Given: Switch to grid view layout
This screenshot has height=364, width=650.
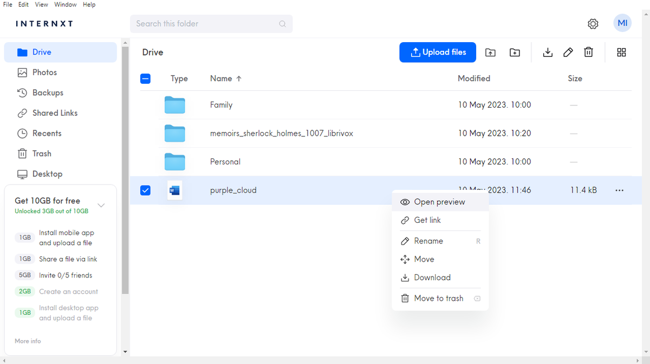Looking at the screenshot, I should pyautogui.click(x=621, y=52).
